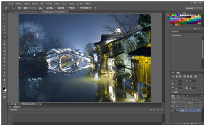Add layer style with fx icon
206x127 pixels.
point(181,124)
